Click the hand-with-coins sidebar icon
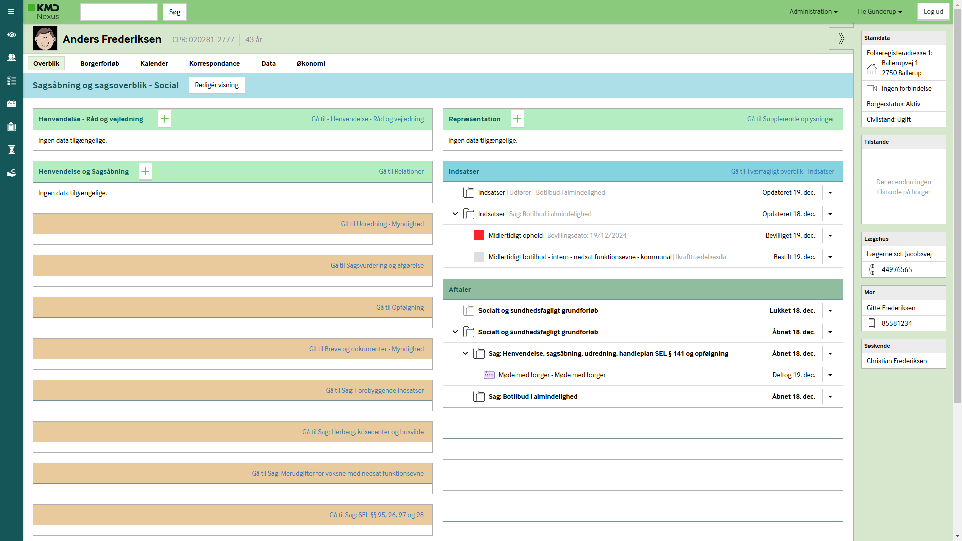Viewport: 962px width, 541px height. pyautogui.click(x=11, y=173)
